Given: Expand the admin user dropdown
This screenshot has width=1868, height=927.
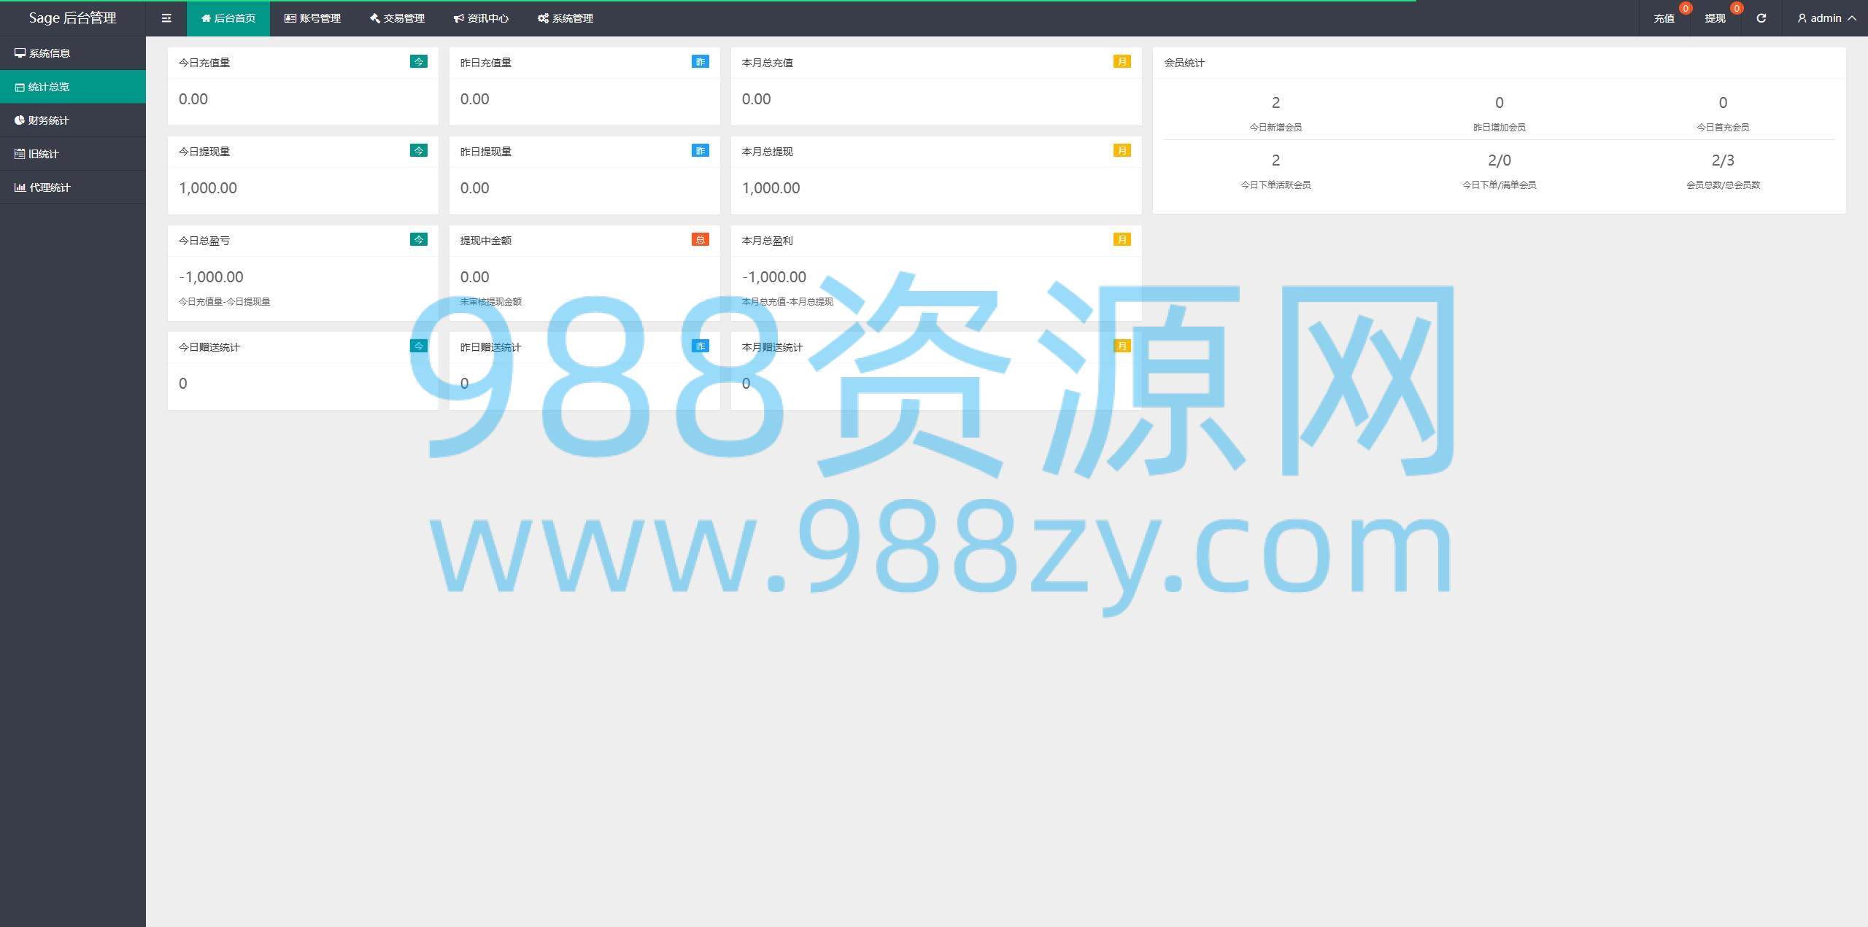Looking at the screenshot, I should [x=1826, y=18].
